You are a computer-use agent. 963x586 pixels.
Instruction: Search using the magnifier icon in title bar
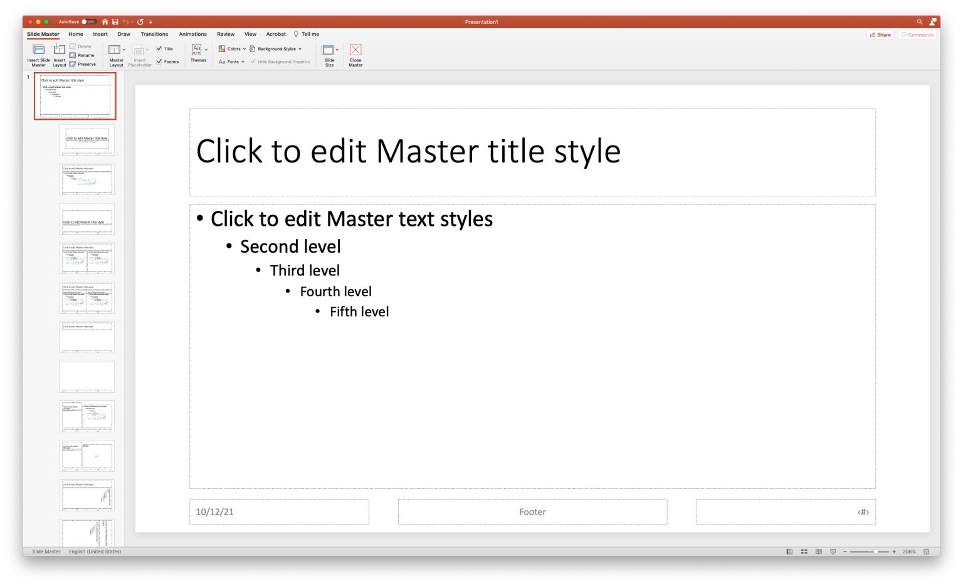tap(920, 22)
